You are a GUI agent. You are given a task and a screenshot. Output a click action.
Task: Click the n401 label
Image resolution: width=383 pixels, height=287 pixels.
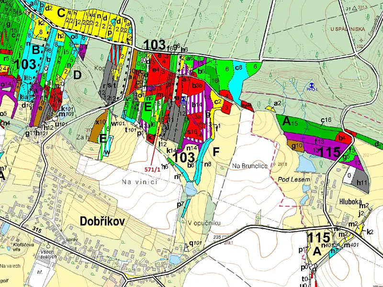point(328,245)
